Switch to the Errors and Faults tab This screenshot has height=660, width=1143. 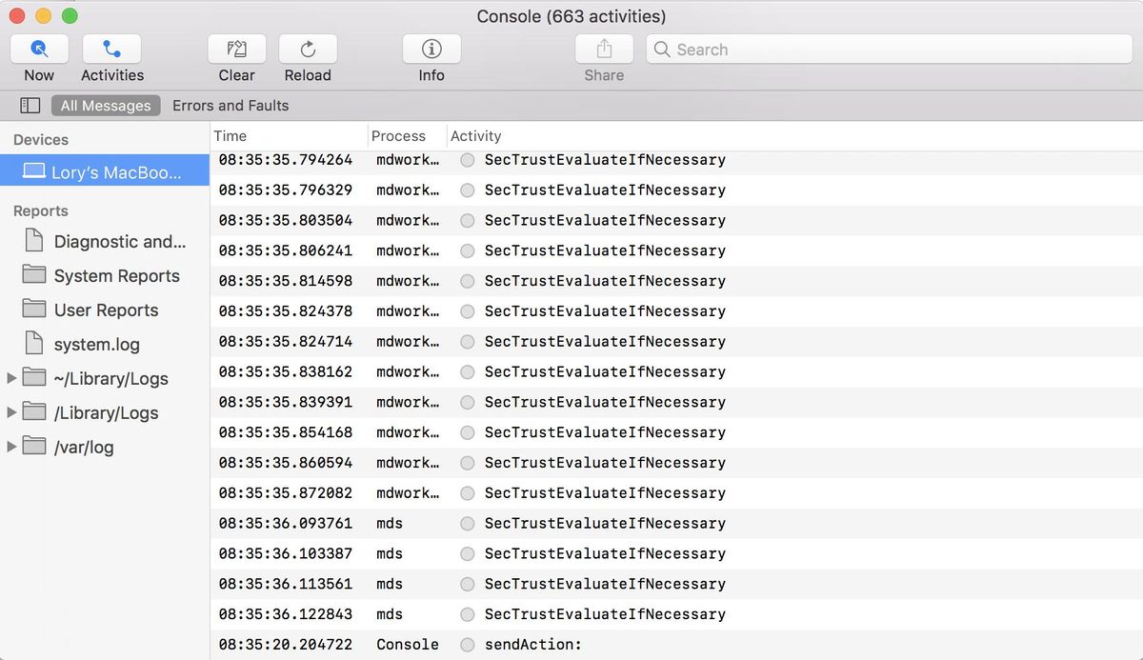[231, 105]
